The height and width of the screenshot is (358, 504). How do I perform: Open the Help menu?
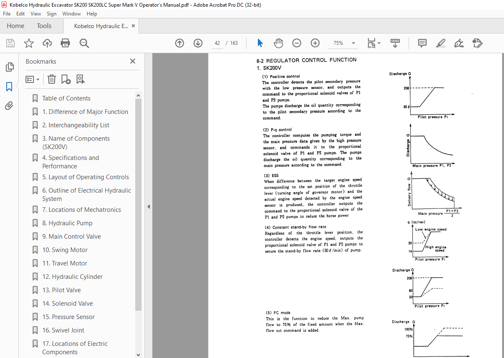pyautogui.click(x=92, y=14)
